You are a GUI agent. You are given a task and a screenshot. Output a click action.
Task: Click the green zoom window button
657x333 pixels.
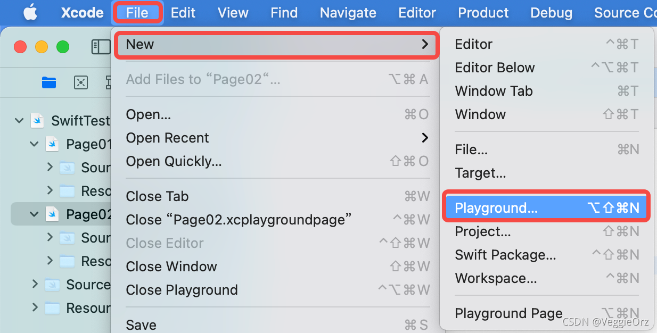[x=63, y=47]
